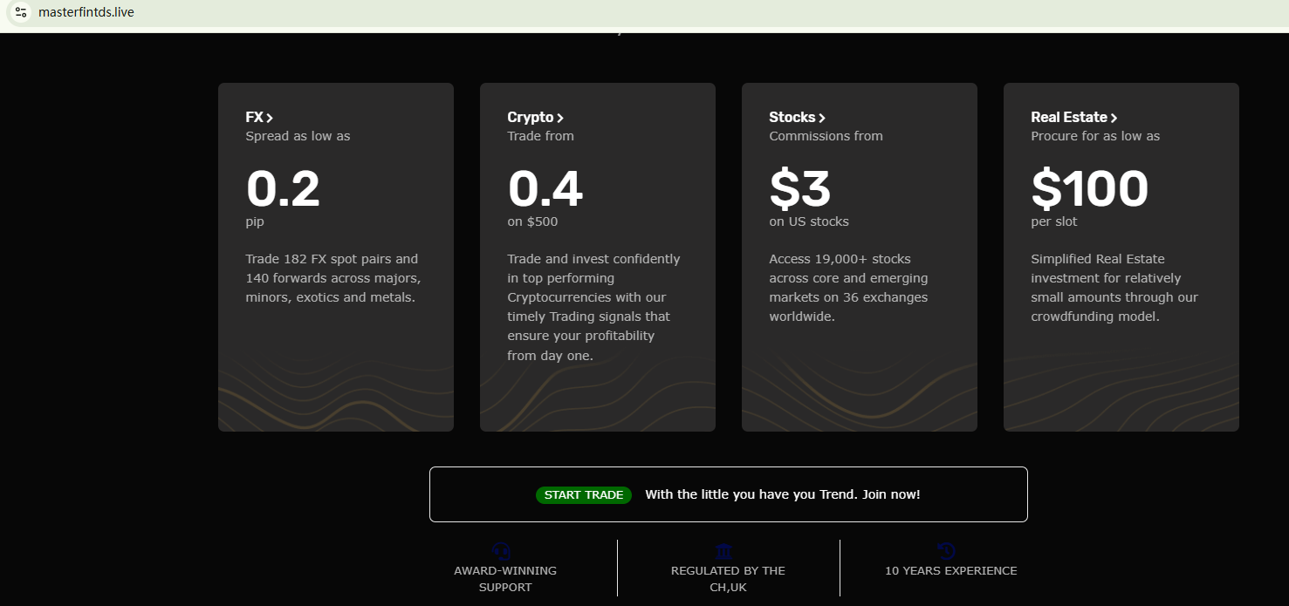Open the Real Estate heading link
1289x606 pixels.
pyautogui.click(x=1068, y=117)
